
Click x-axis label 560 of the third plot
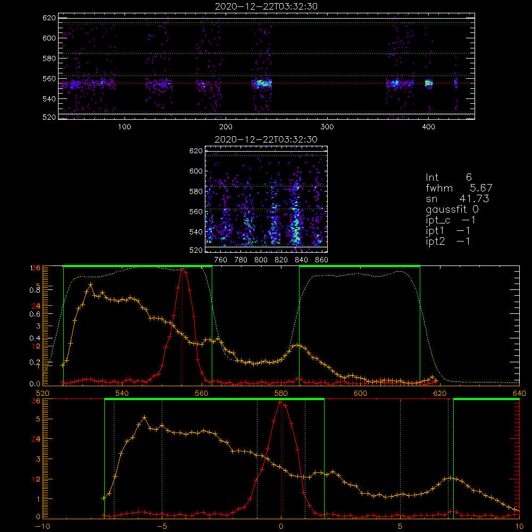202,394
